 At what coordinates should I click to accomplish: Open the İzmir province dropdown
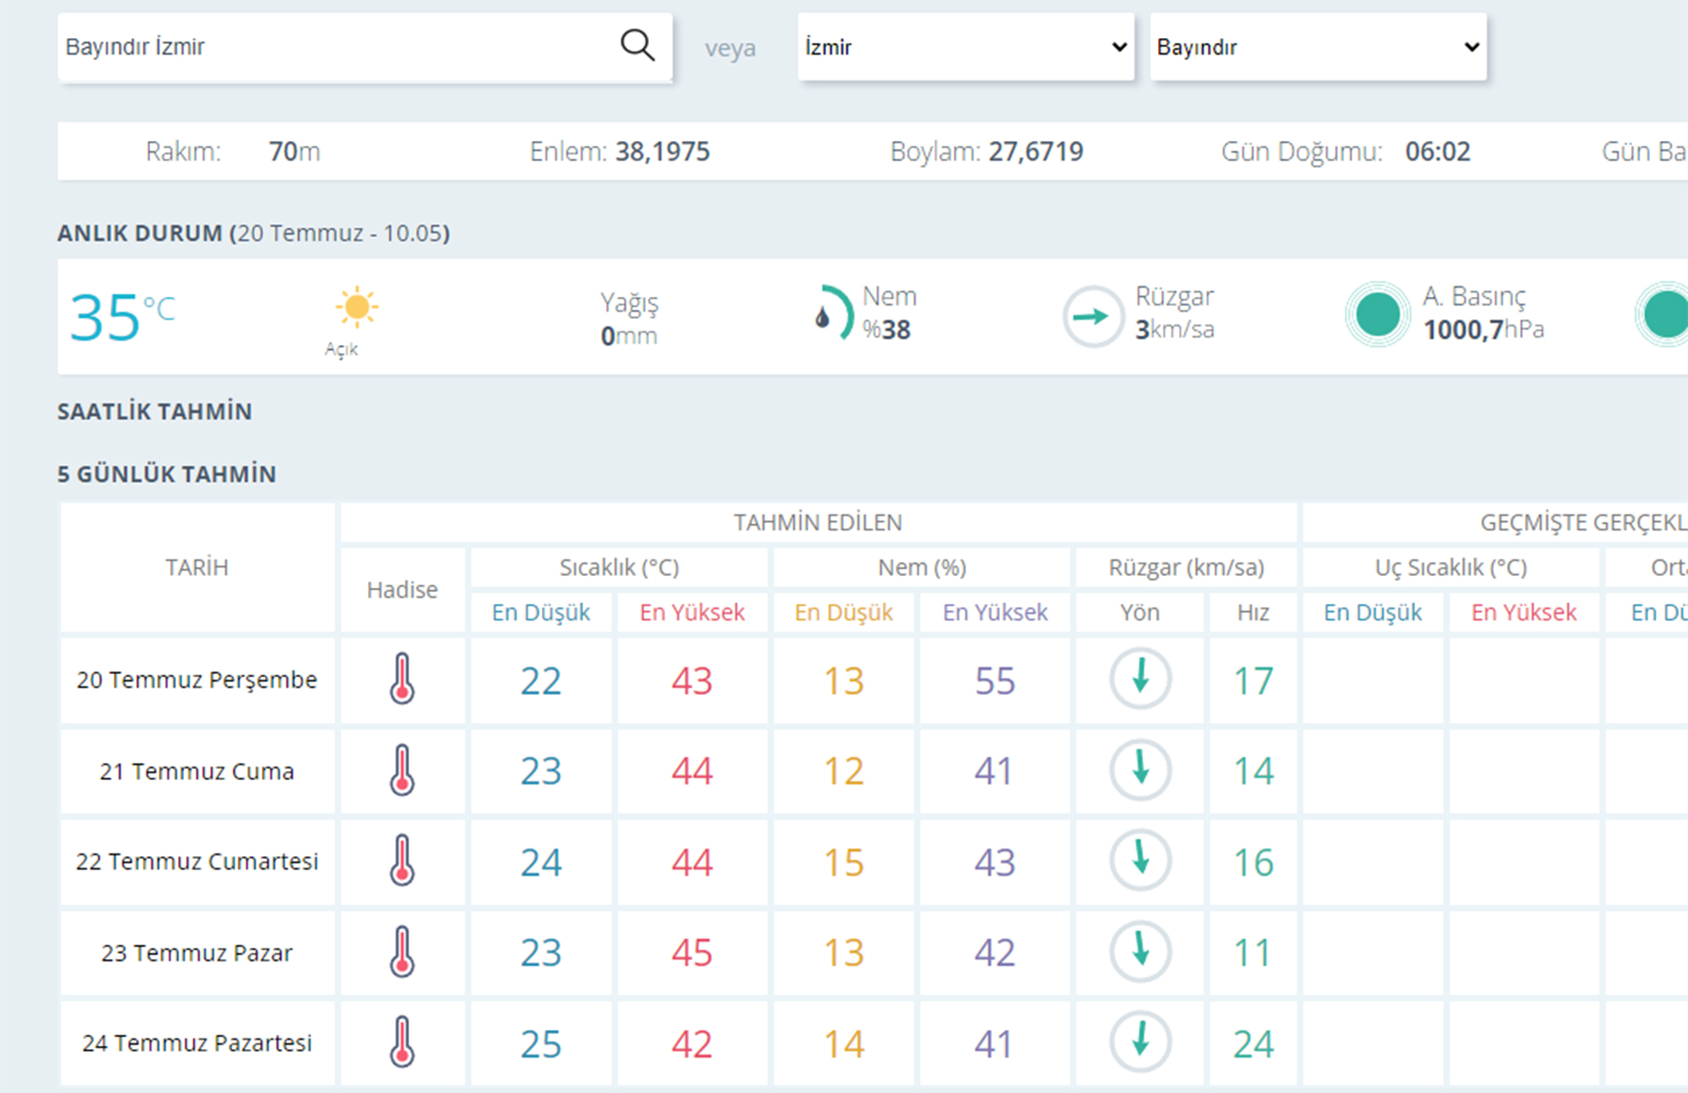[966, 47]
